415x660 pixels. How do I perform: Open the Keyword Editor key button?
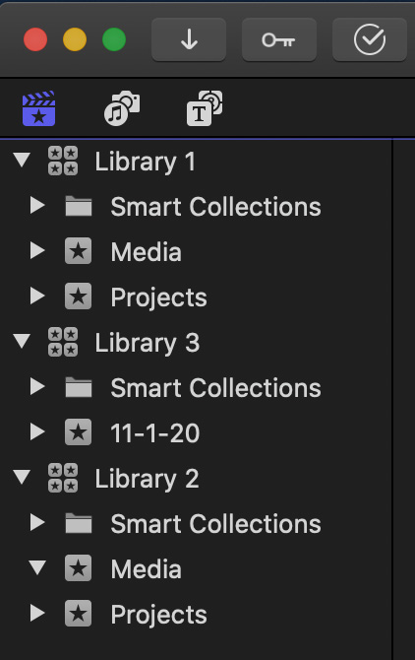(x=279, y=39)
